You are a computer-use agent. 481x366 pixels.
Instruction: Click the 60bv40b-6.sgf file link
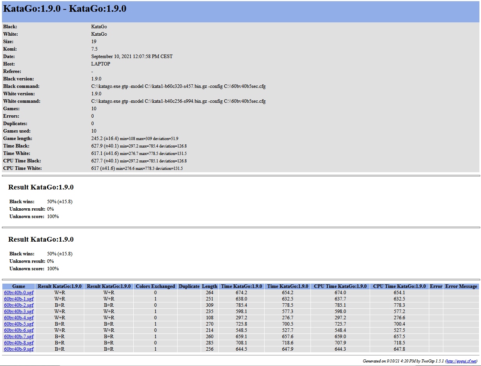tap(19, 330)
